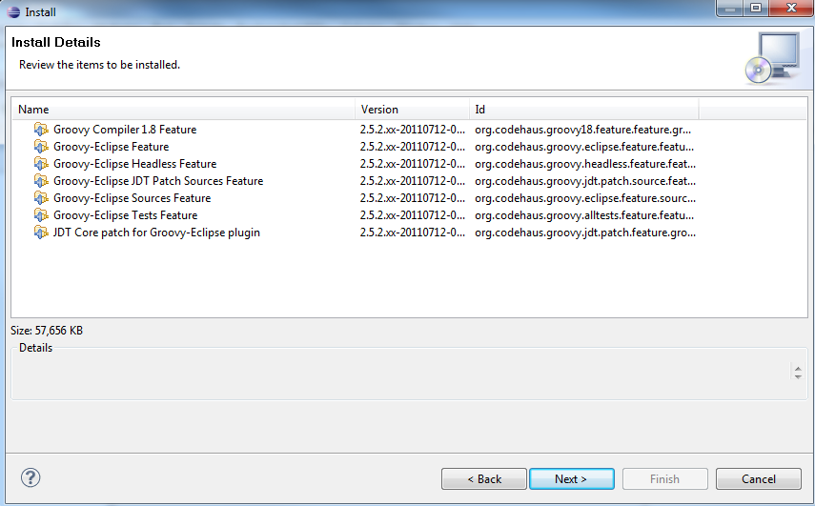
Task: Sort by the Name column header
Action: tap(183, 109)
